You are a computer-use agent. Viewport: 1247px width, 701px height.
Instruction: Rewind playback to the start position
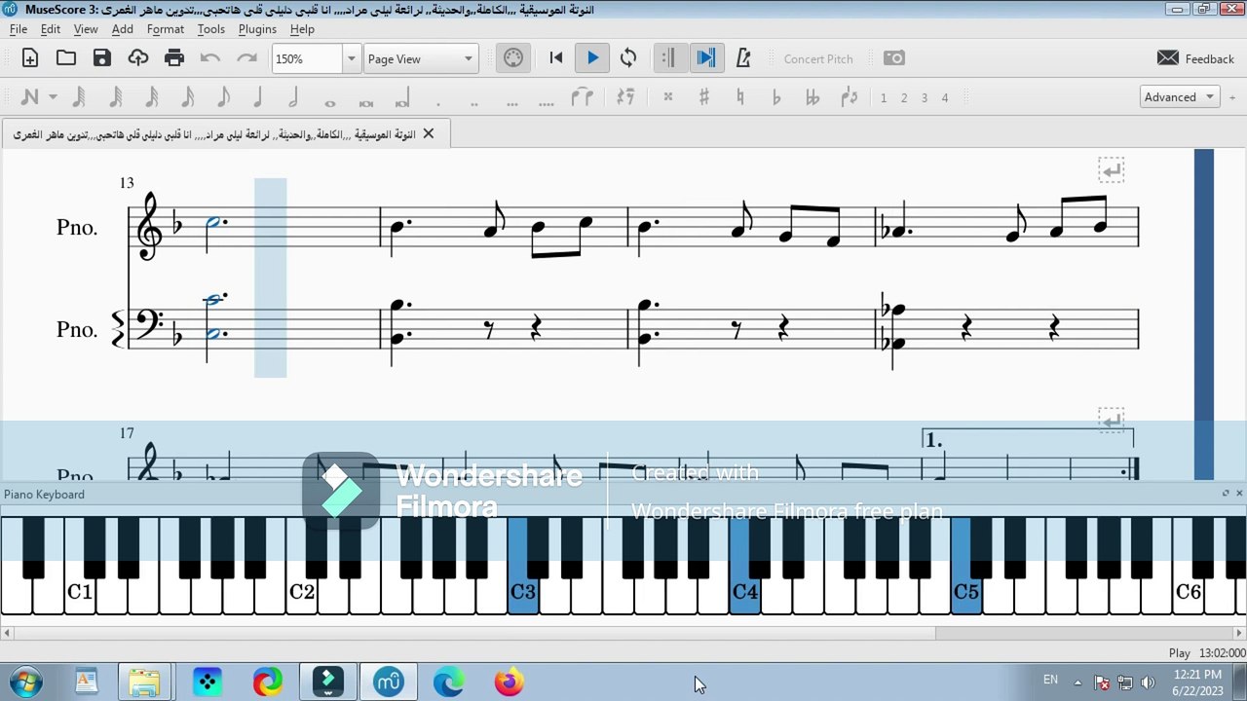(556, 58)
